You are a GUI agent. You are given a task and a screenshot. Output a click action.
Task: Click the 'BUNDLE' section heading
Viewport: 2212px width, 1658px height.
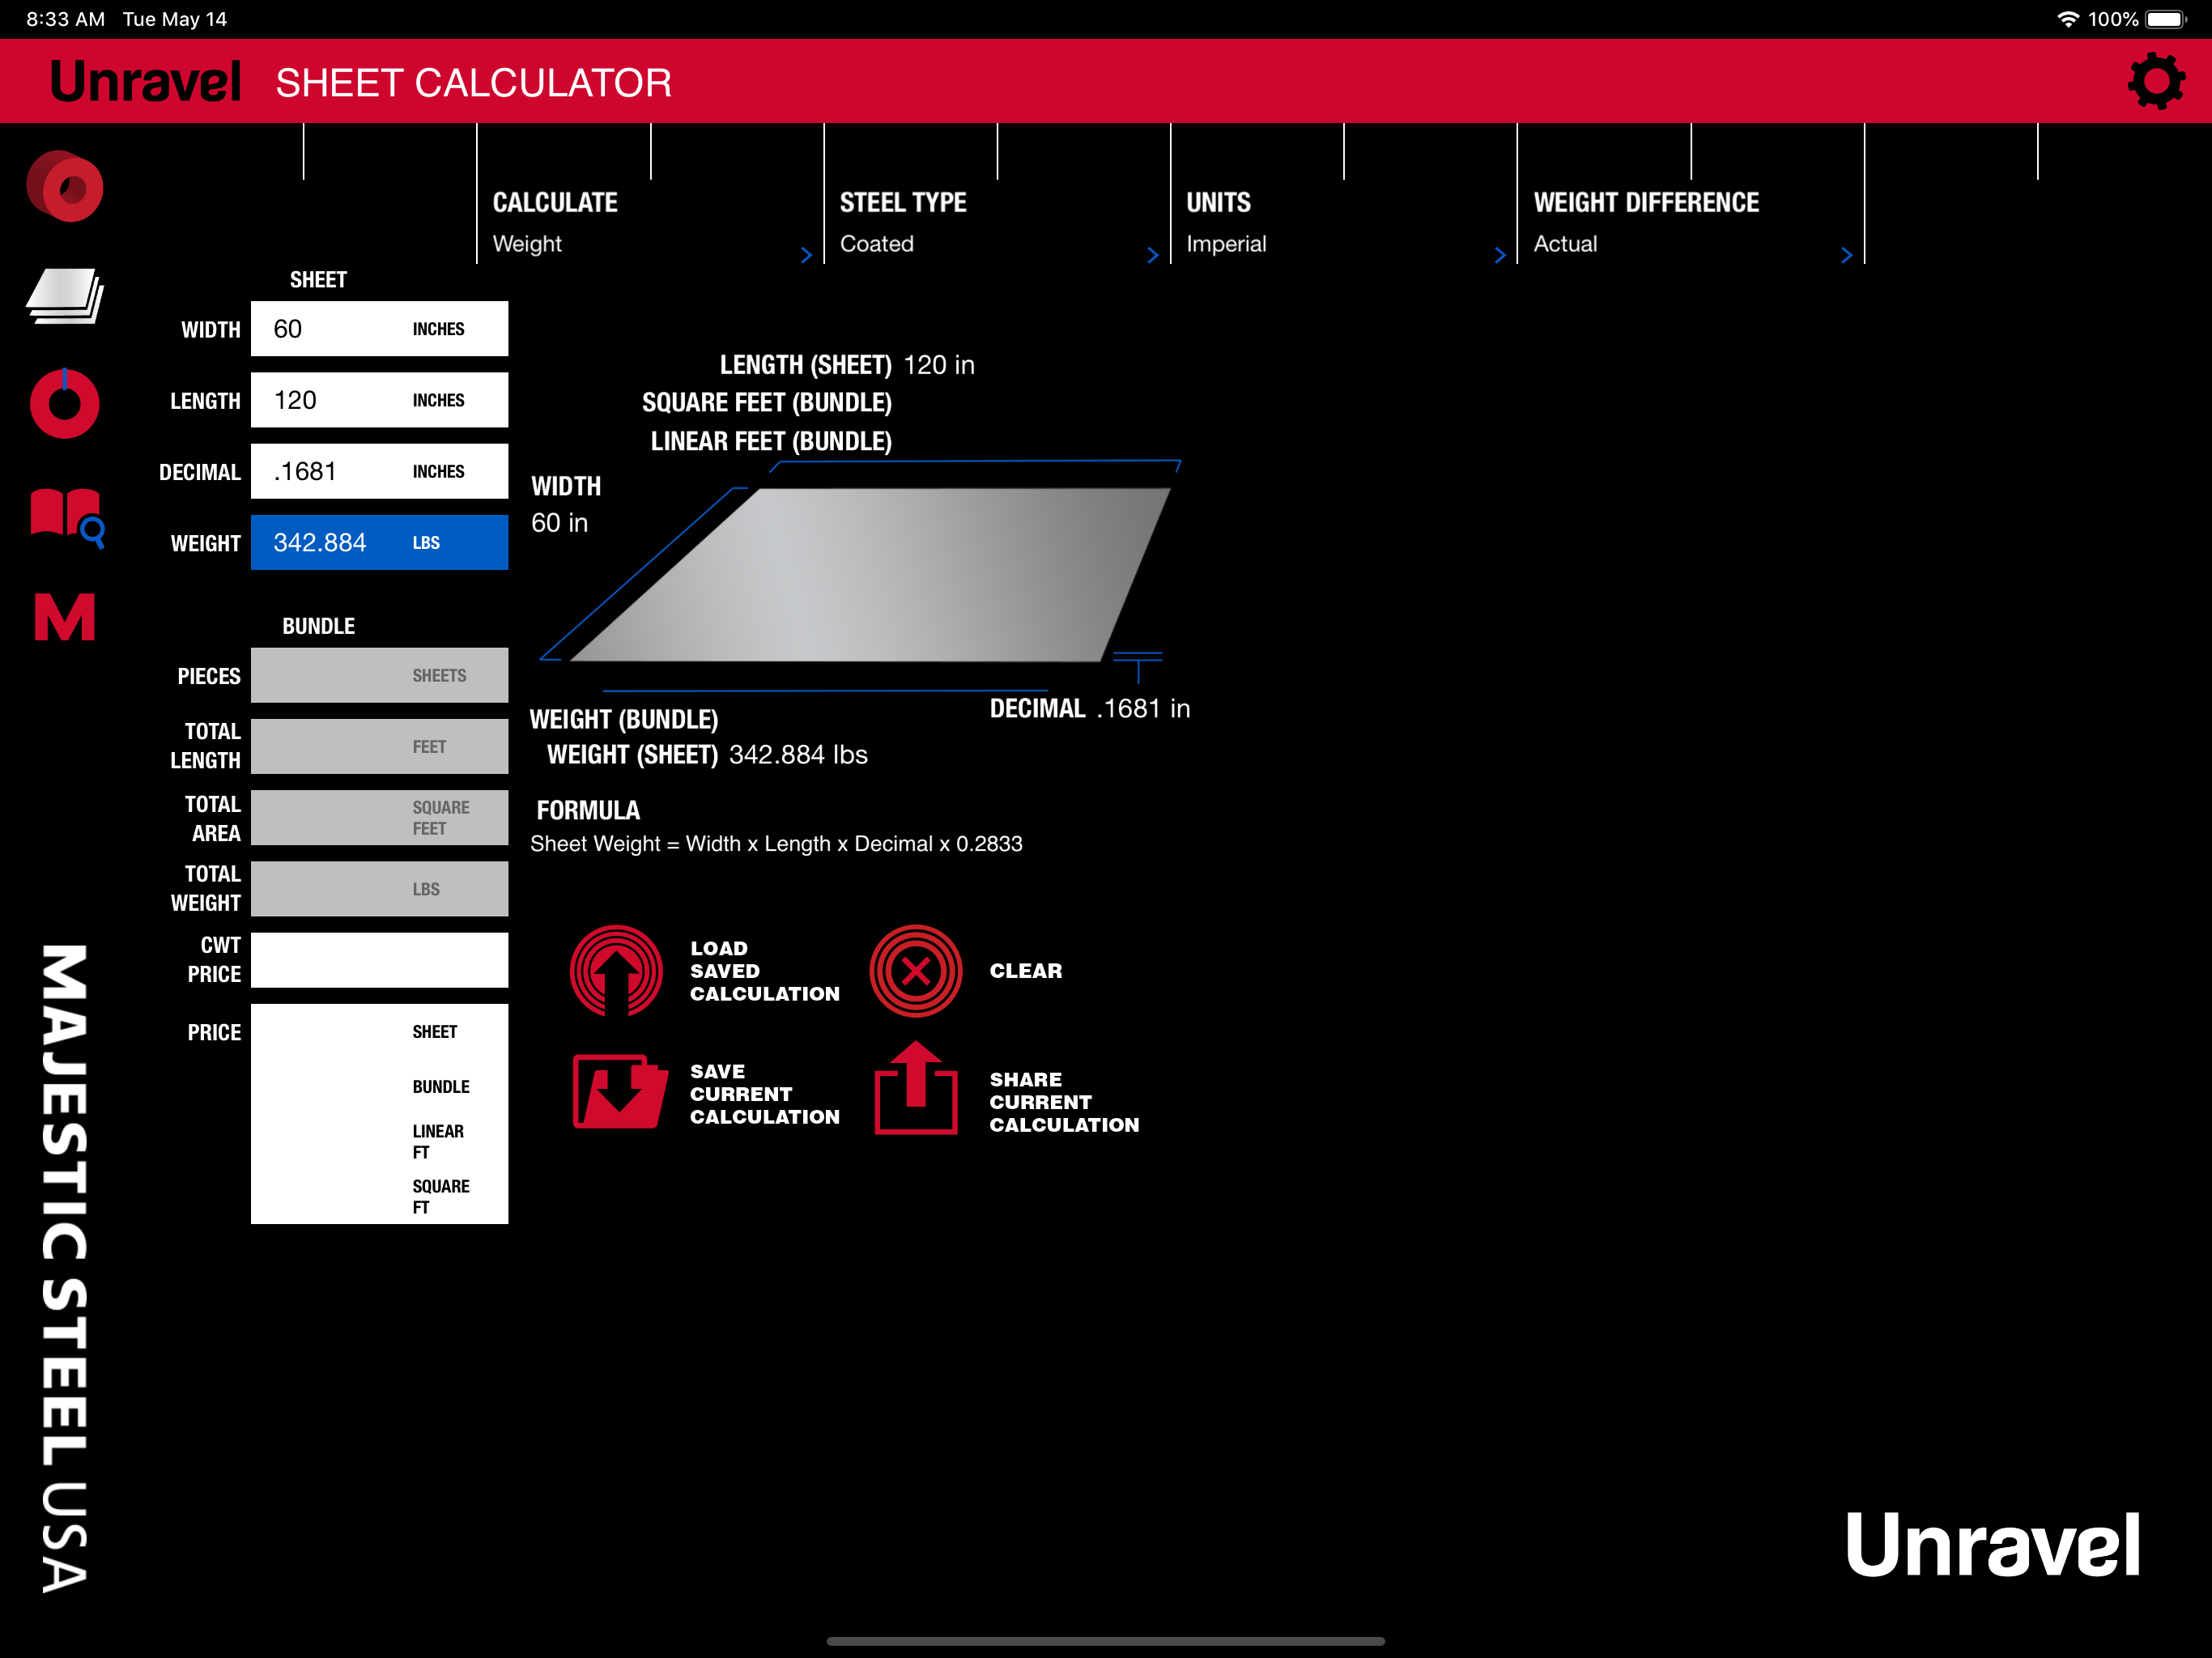[318, 626]
